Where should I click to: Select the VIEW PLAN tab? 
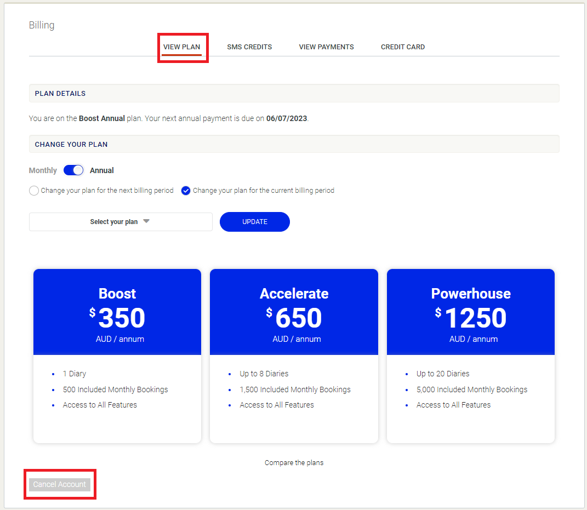[x=181, y=47]
